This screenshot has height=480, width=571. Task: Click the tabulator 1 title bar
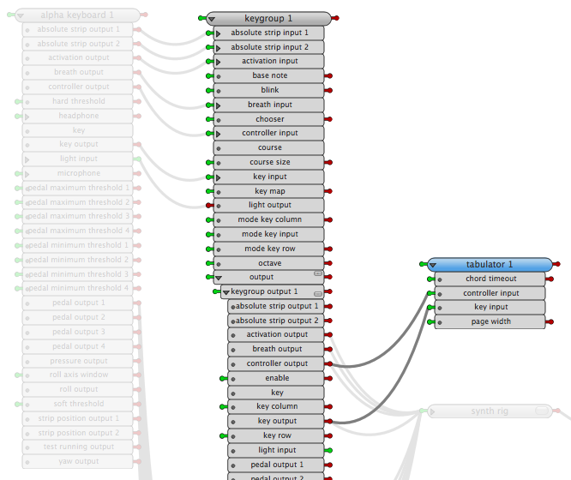point(490,264)
